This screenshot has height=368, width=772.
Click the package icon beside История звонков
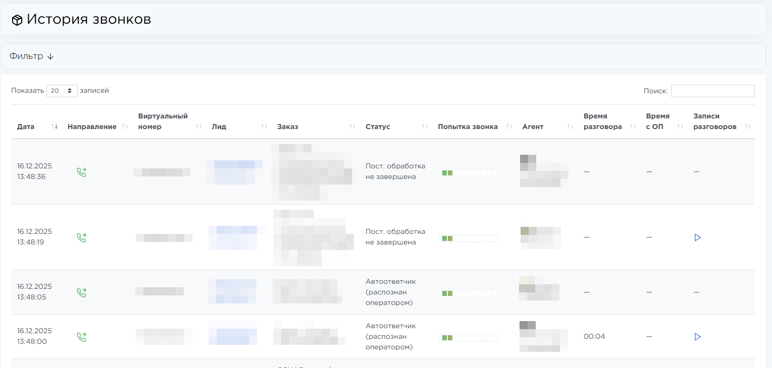[17, 20]
